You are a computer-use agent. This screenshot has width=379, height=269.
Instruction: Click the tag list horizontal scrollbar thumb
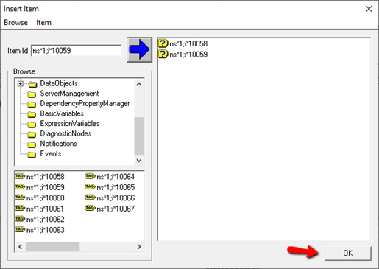click(52, 247)
